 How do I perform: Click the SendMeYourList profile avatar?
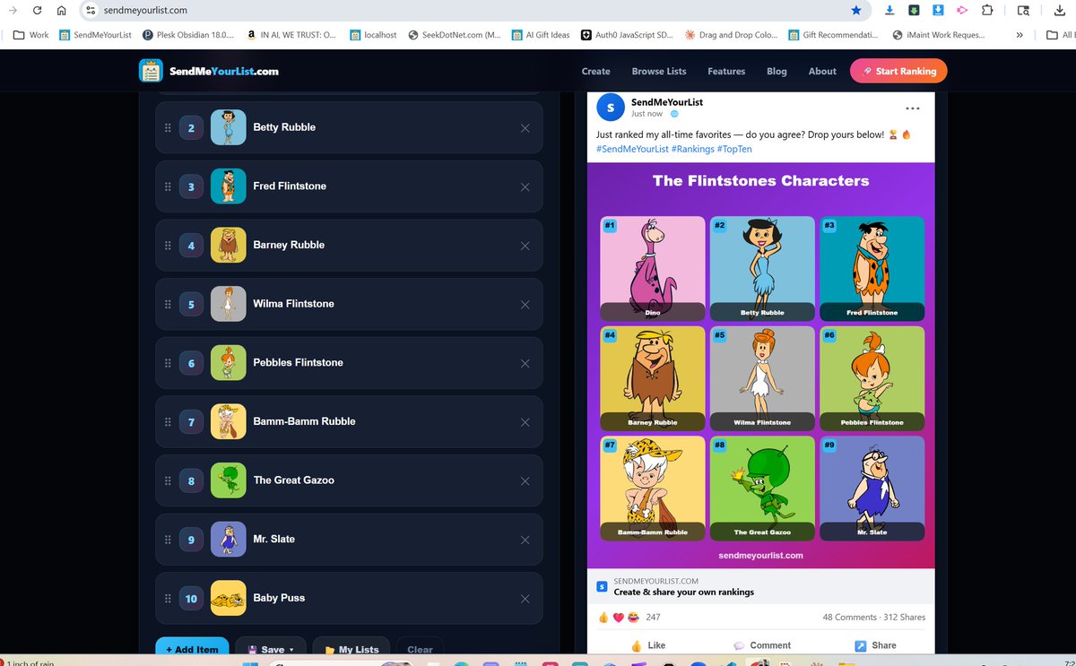(x=611, y=108)
